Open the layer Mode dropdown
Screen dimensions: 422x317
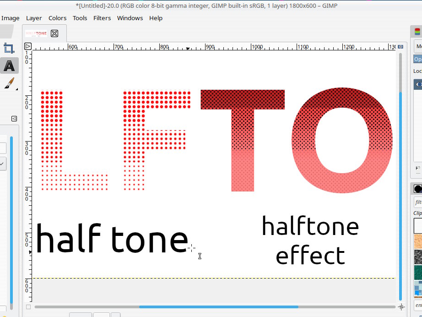418,46
